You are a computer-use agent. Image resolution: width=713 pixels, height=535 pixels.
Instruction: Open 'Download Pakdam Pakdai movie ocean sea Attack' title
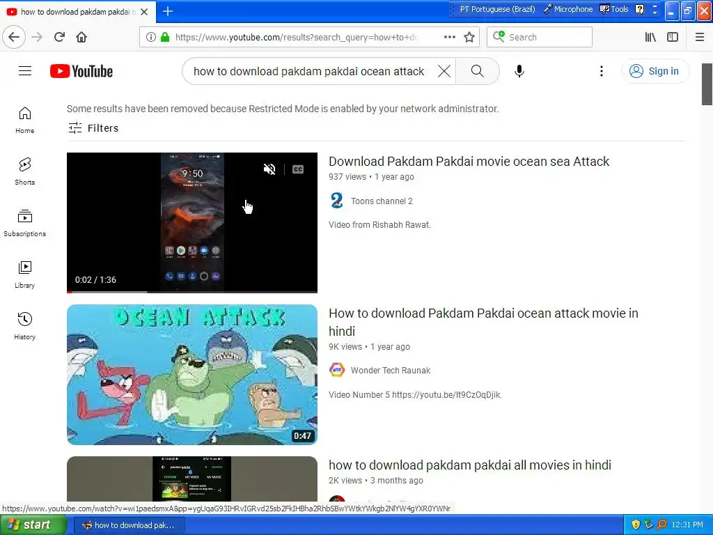pos(469,162)
